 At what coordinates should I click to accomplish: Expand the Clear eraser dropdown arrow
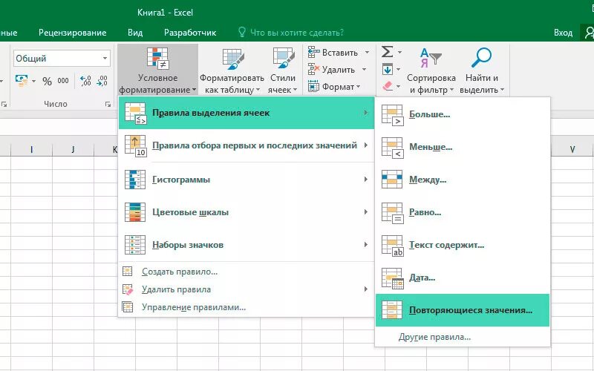(x=398, y=87)
